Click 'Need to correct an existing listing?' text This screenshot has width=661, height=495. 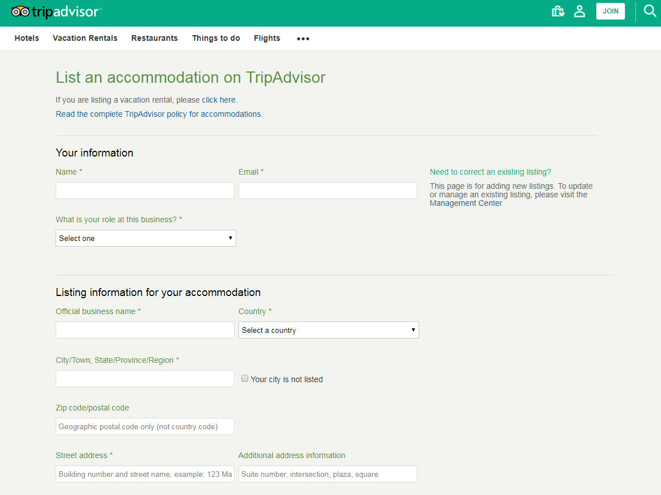(490, 172)
